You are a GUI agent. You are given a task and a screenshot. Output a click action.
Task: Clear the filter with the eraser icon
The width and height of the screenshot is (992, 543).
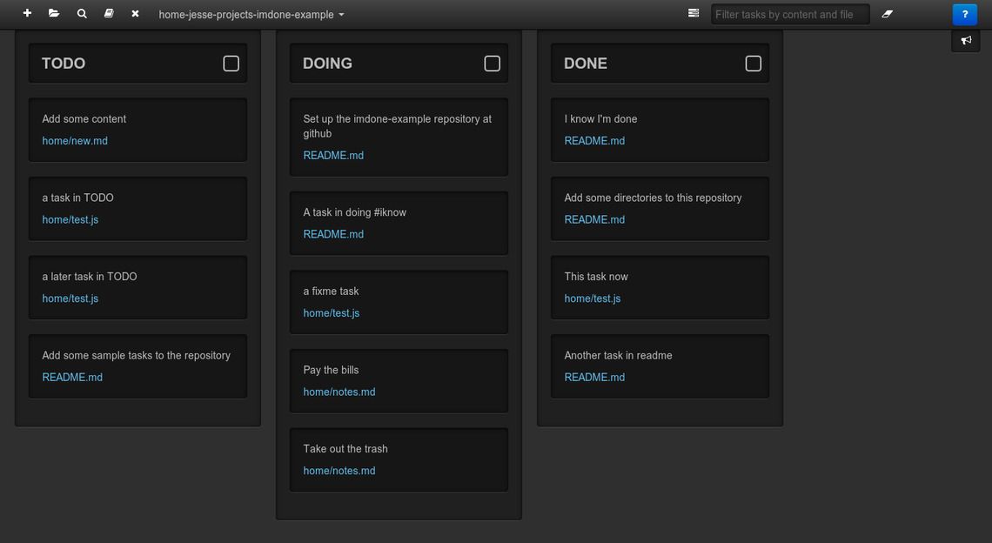887,13
